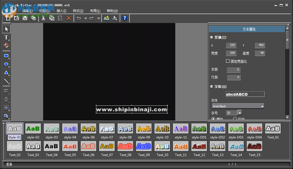The width and height of the screenshot is (293, 169).
Task: Click the properties scrollbar up arrow
Action: click(x=287, y=28)
